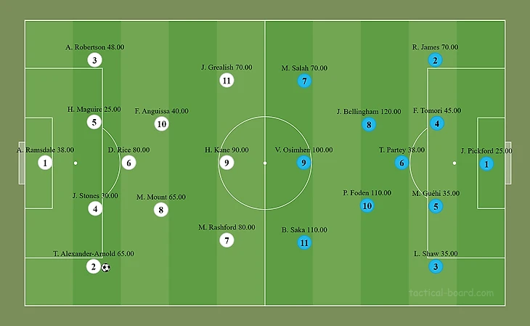Screen dimensions: 530x326
Task: Click blue player 10 P. Foden
Action: [x=367, y=206]
